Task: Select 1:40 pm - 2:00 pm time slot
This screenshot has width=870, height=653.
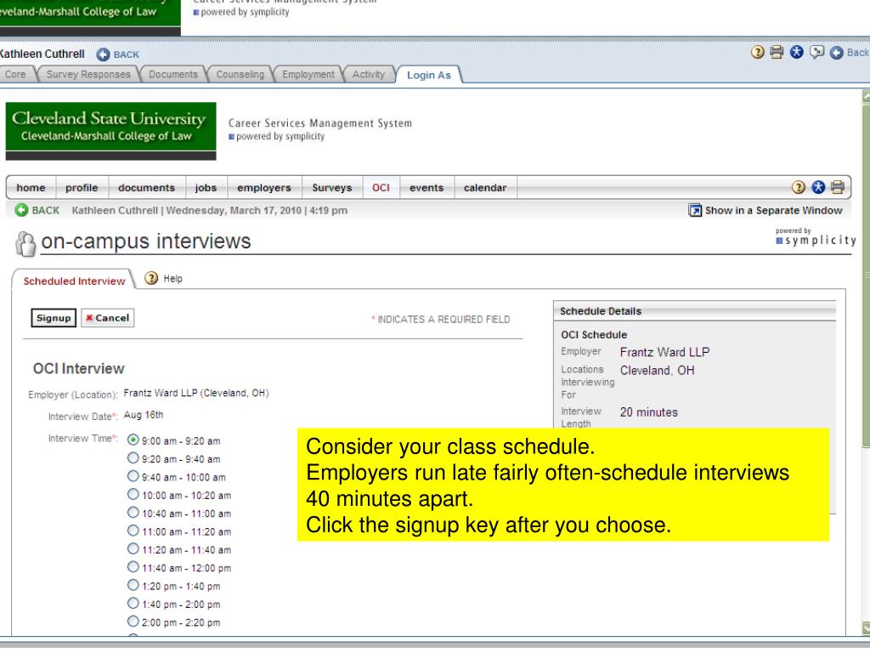Action: pyautogui.click(x=133, y=603)
